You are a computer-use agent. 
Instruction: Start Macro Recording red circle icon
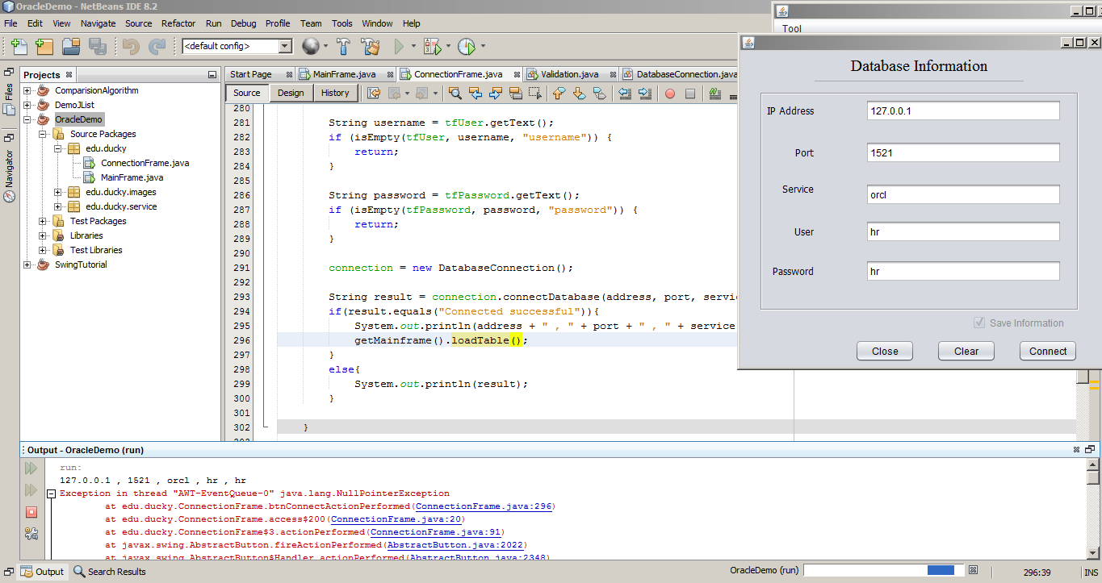tap(670, 94)
